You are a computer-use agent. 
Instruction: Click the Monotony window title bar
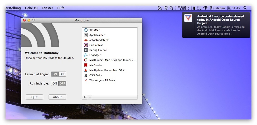82,20
